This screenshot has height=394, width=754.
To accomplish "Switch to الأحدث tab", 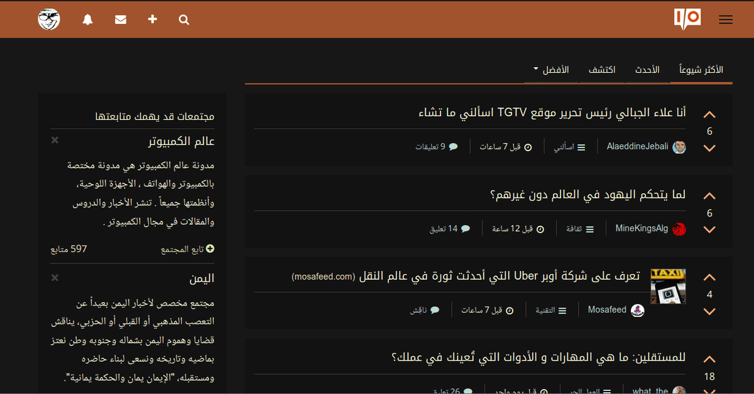I will 647,70.
